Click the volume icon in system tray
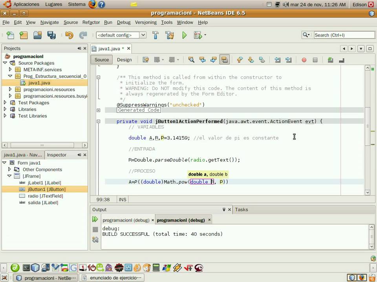The height and width of the screenshot is (282, 377). pyautogui.click(x=285, y=4)
